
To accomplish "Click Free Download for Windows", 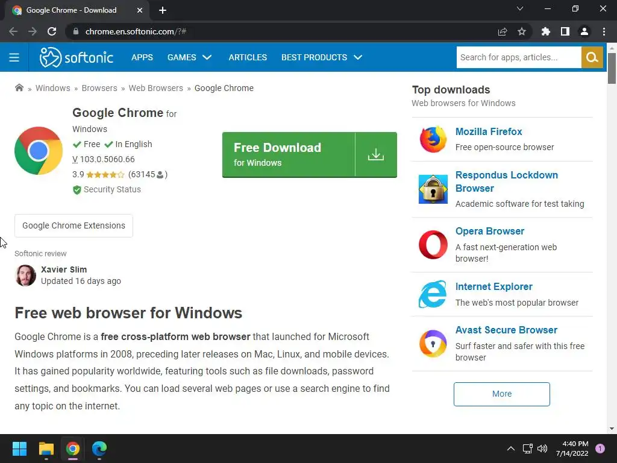I will click(309, 155).
